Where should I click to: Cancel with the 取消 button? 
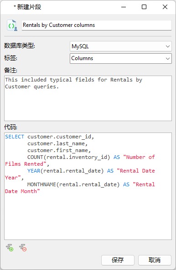coord(155,260)
